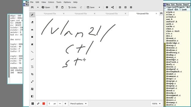The width and height of the screenshot is (191, 107).
Task: Click the Share icon
Action: coord(113,7)
